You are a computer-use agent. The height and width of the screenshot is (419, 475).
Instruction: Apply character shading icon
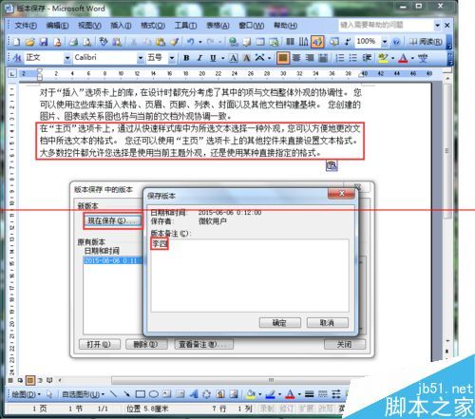click(247, 58)
